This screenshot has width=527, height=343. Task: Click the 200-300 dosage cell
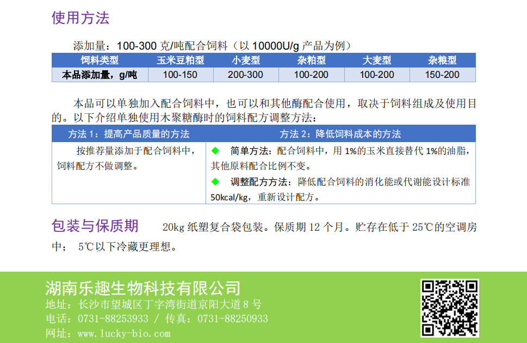(246, 75)
